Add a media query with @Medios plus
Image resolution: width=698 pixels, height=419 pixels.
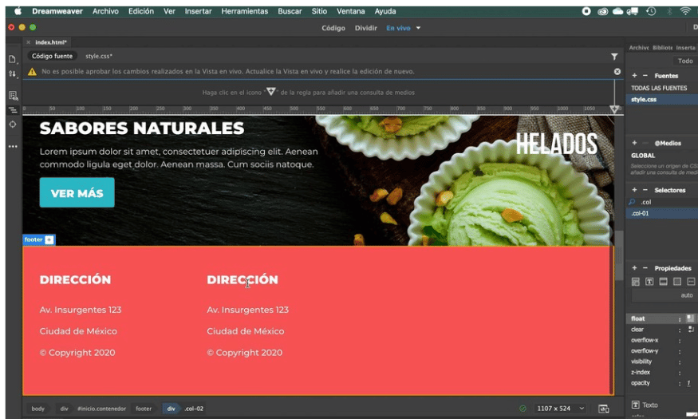634,143
